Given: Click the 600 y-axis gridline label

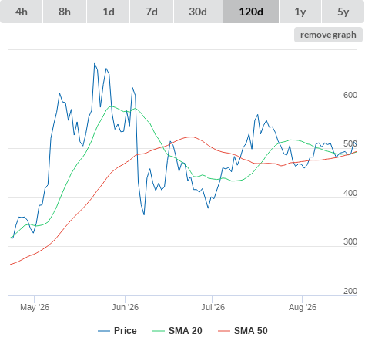Looking at the screenshot, I should 350,95.
